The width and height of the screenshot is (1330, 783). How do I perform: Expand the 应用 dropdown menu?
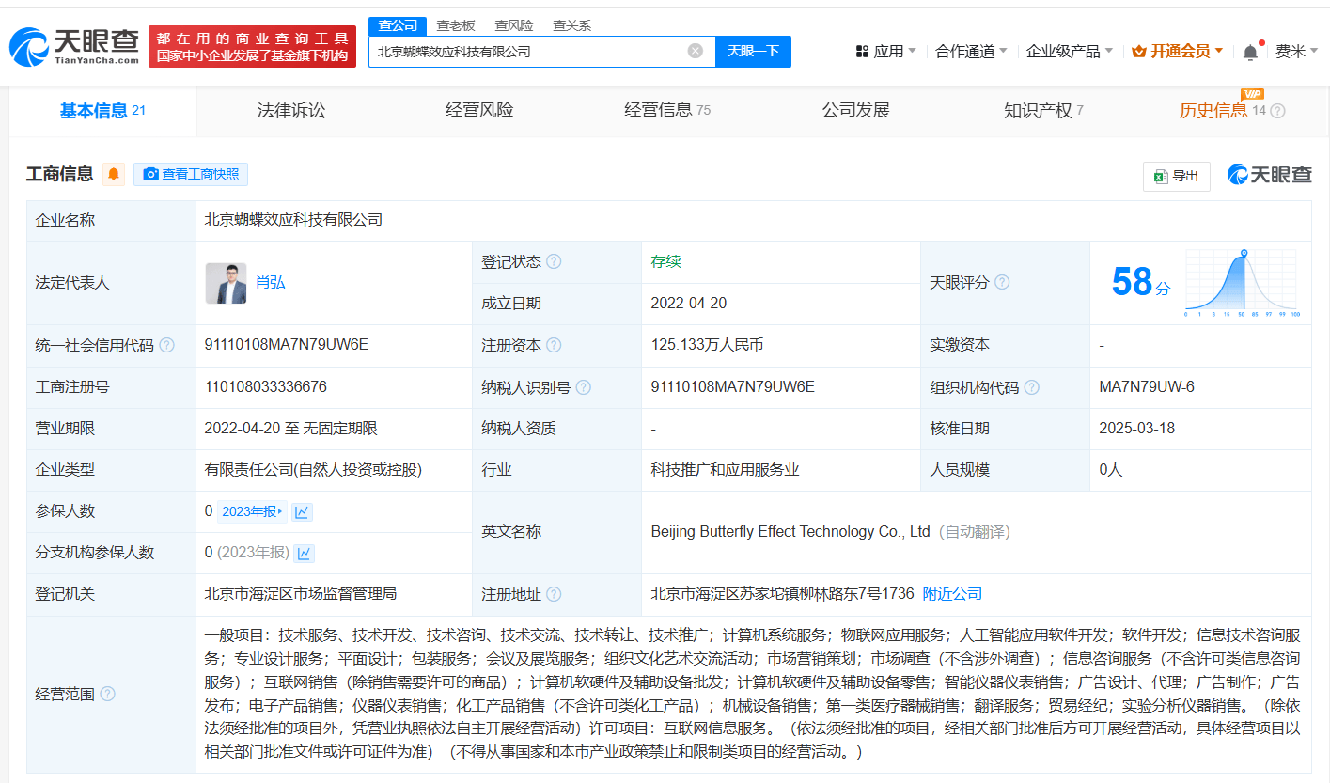tap(885, 52)
